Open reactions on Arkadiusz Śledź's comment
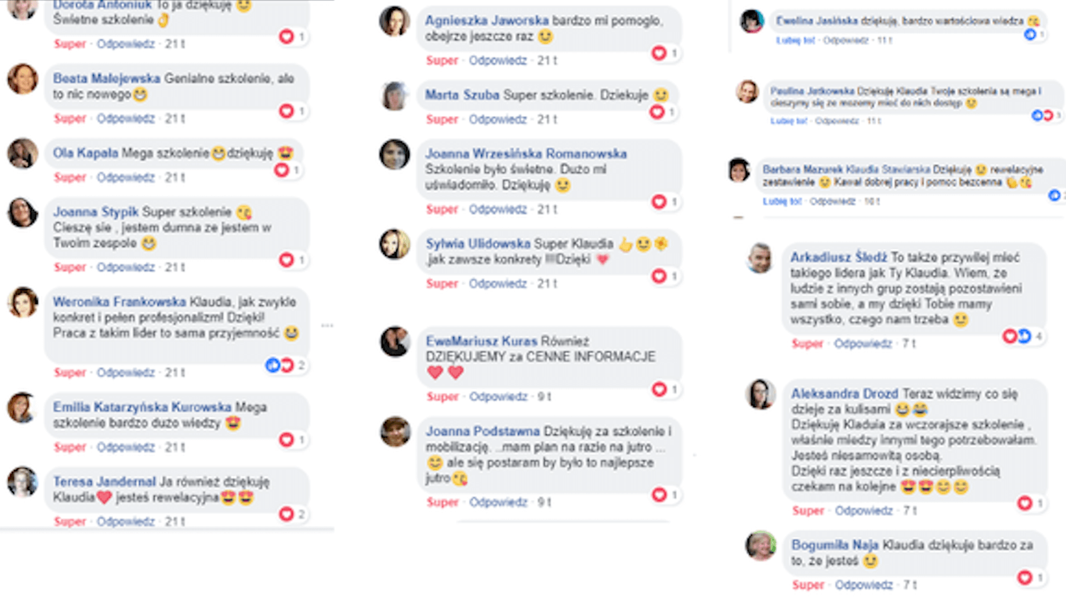The height and width of the screenshot is (599, 1066). point(1023,335)
